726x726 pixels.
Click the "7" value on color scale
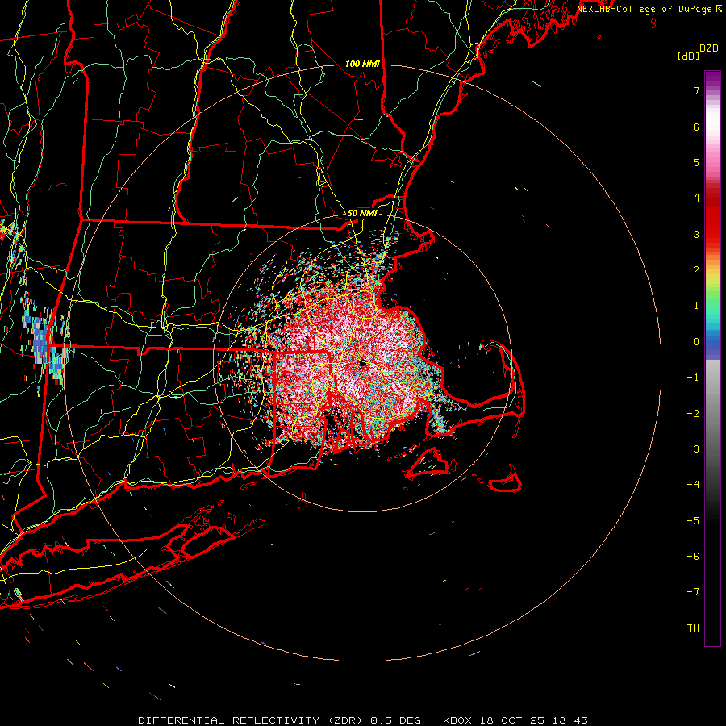click(x=696, y=90)
